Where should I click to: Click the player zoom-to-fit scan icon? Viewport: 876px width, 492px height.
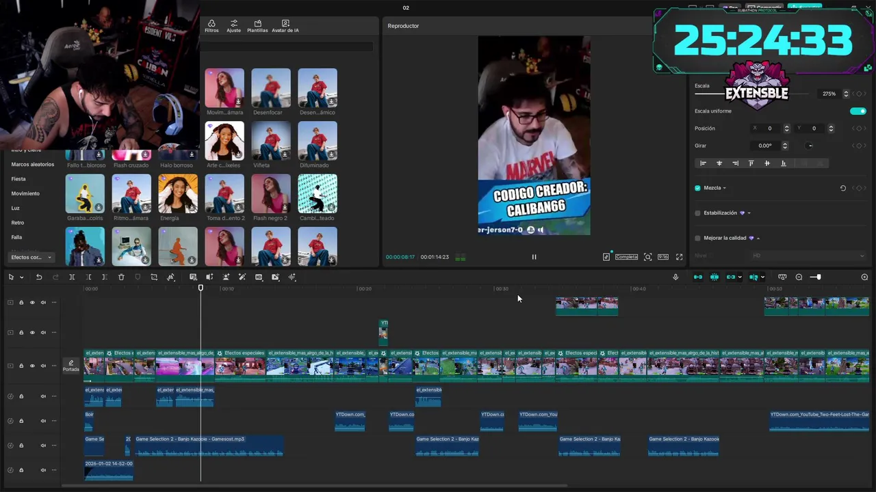[x=647, y=257]
